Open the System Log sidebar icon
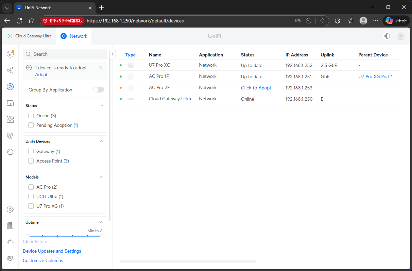 pos(10,225)
